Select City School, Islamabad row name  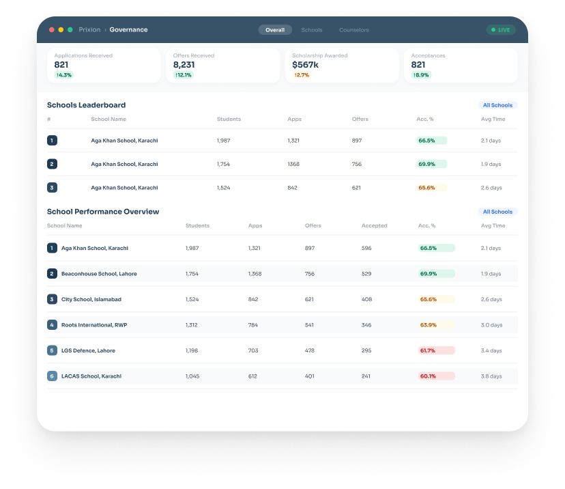(91, 299)
